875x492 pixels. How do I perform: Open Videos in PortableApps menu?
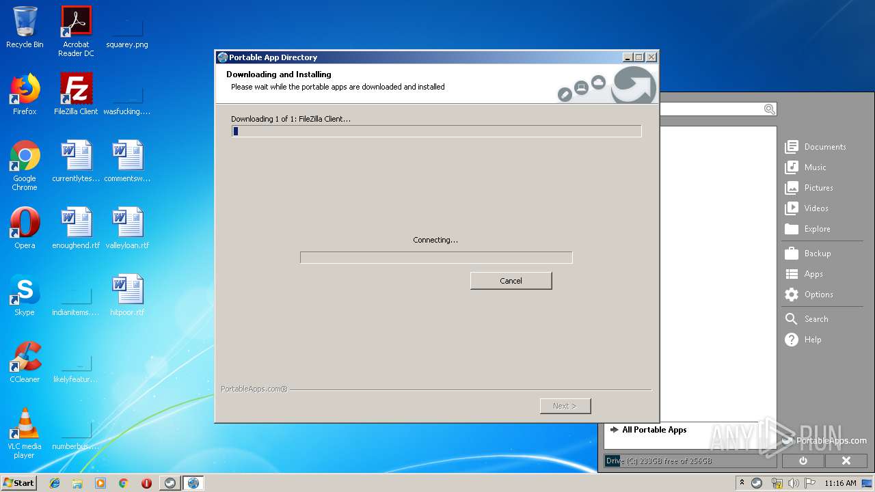807,208
